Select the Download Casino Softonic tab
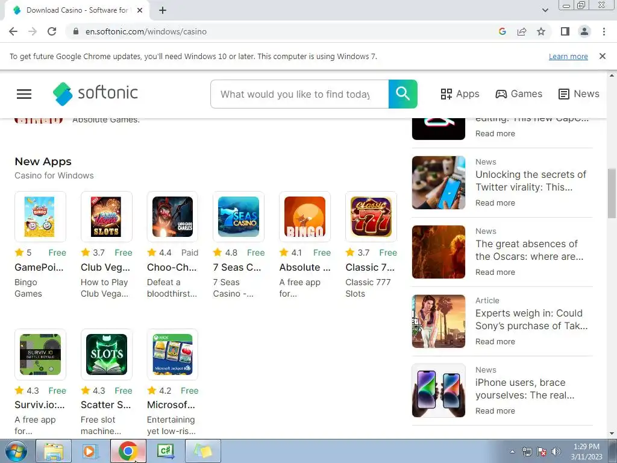 point(77,10)
